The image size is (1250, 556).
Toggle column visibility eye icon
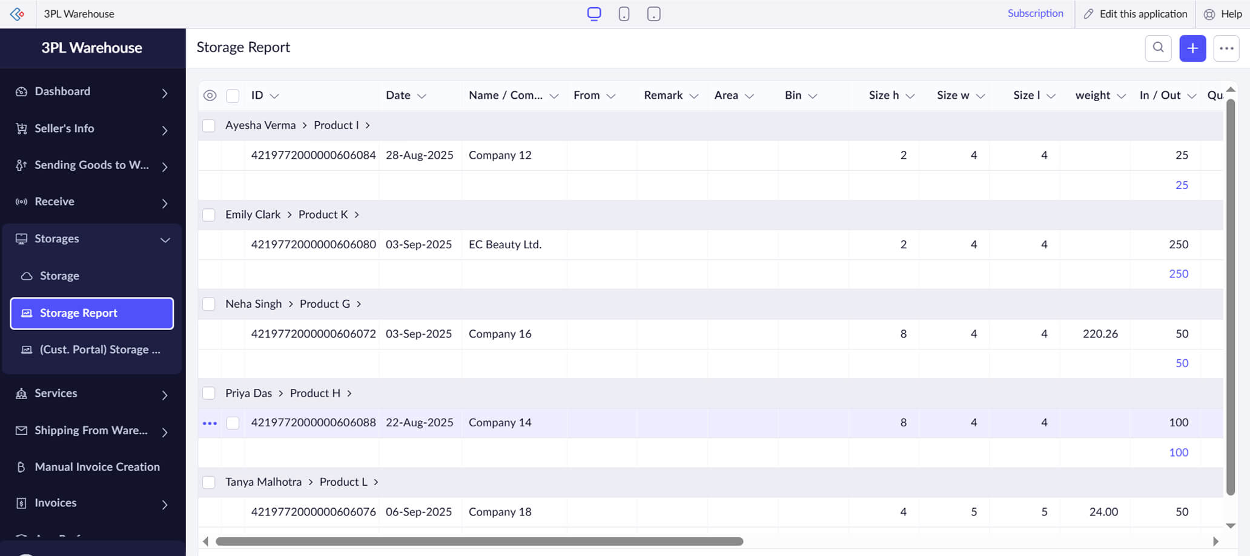[210, 96]
